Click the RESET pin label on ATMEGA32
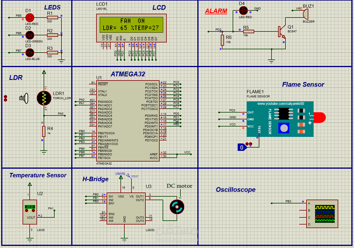This screenshot has height=248, width=354. (103, 84)
